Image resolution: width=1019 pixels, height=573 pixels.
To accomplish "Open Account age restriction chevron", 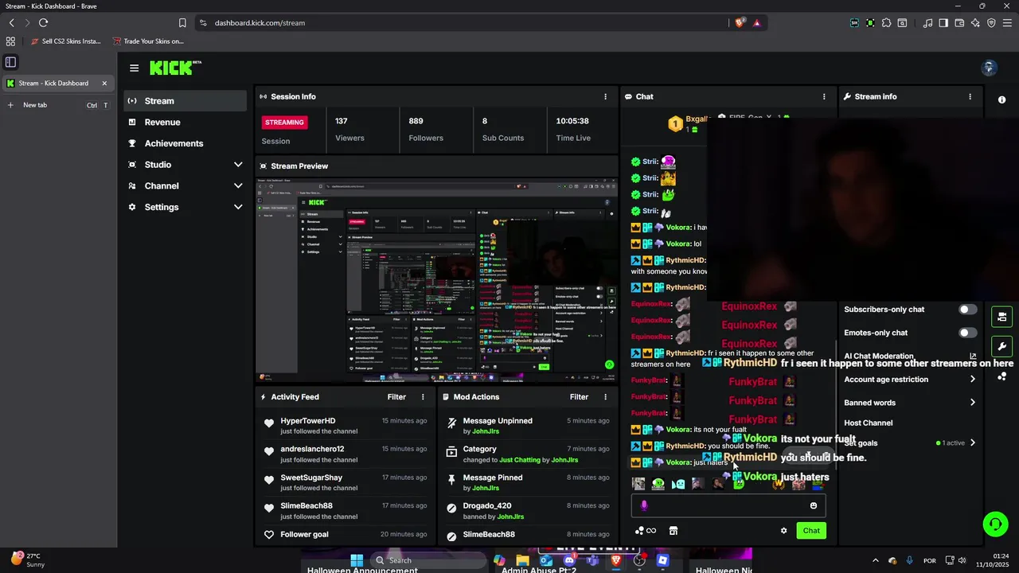I will pyautogui.click(x=972, y=380).
